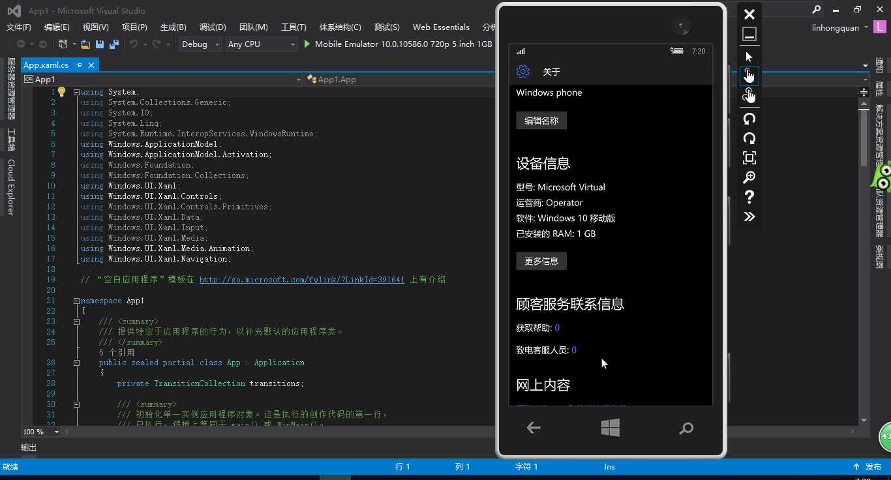891x480 pixels.
Task: Click the linhongquan account avatar
Action: 881,27
